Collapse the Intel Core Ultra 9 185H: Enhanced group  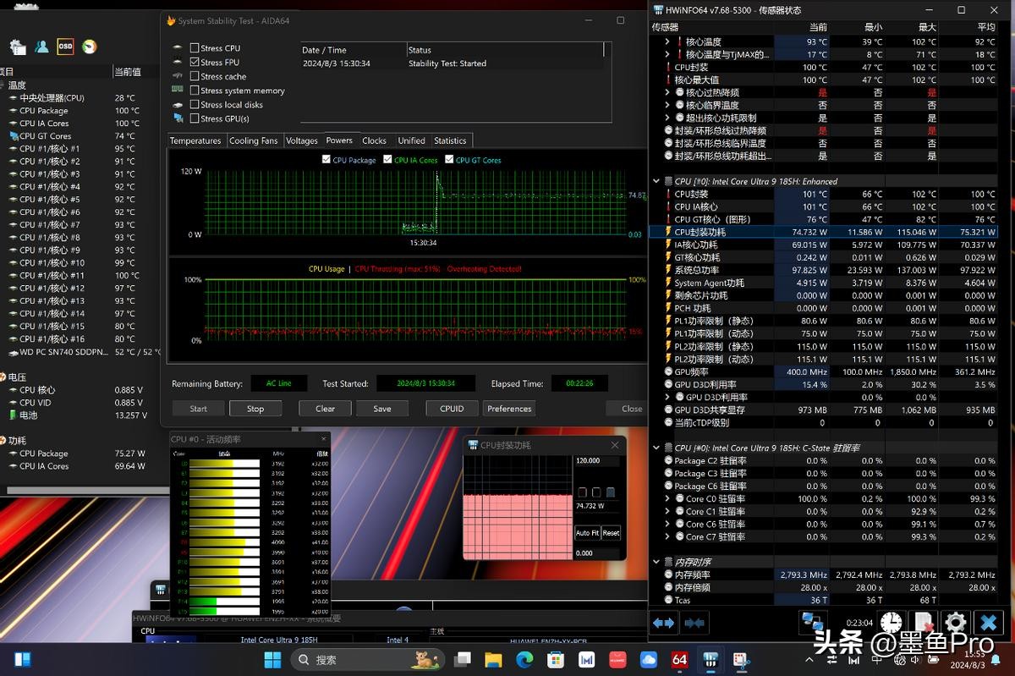click(x=656, y=181)
